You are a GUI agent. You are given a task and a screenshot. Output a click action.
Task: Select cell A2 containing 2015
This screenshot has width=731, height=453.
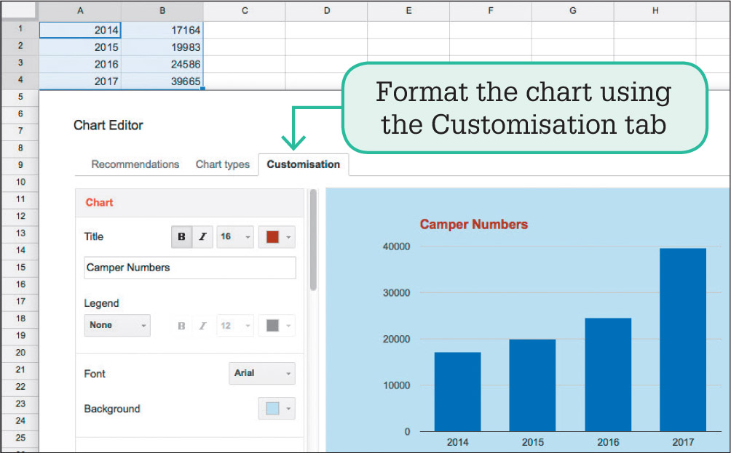(80, 47)
